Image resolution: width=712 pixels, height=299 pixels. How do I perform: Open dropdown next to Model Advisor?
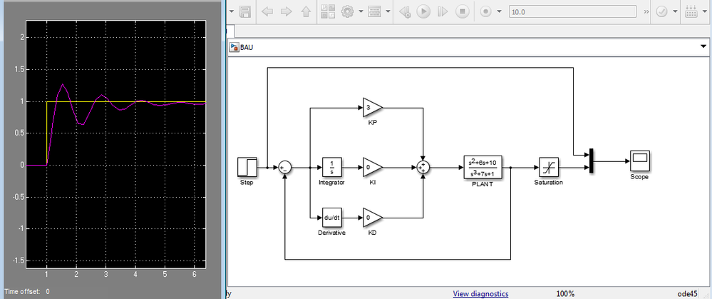pos(675,12)
